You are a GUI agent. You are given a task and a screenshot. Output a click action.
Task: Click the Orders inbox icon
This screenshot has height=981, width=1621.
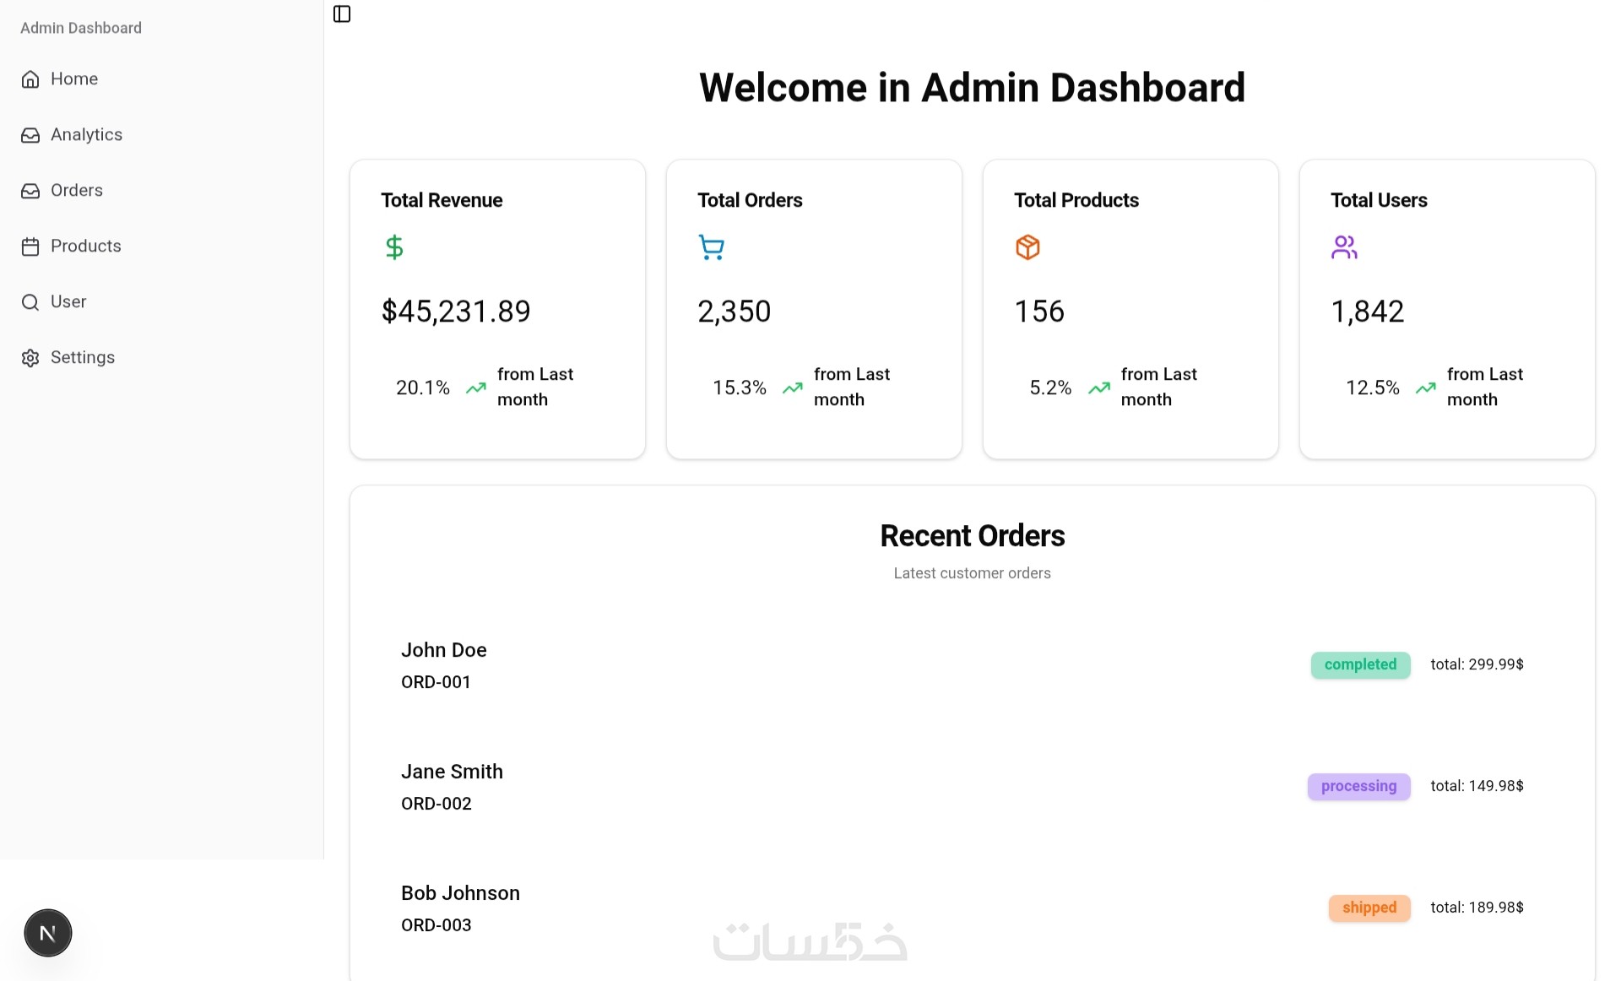[30, 191]
